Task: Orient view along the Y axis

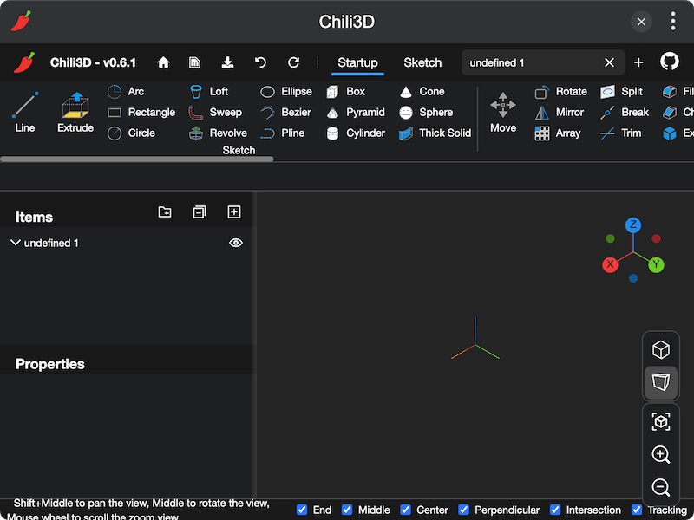Action: click(656, 264)
